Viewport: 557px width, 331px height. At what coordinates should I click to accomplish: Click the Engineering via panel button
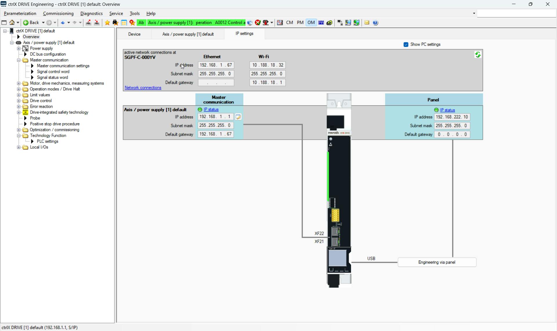click(x=437, y=262)
